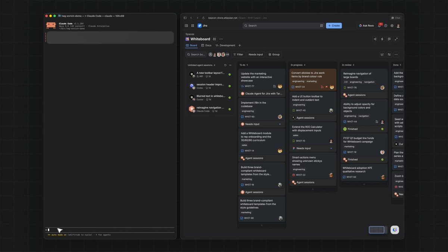Add a new tab with plus icon

pyautogui.click(x=240, y=46)
